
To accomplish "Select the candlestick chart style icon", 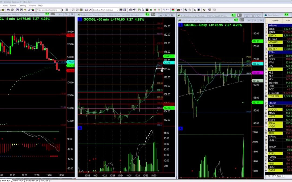I will click(155, 10).
